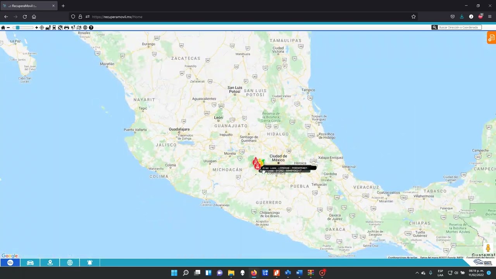The image size is (496, 279).
Task: Zoom out with the minus icon
Action: click(x=8, y=28)
